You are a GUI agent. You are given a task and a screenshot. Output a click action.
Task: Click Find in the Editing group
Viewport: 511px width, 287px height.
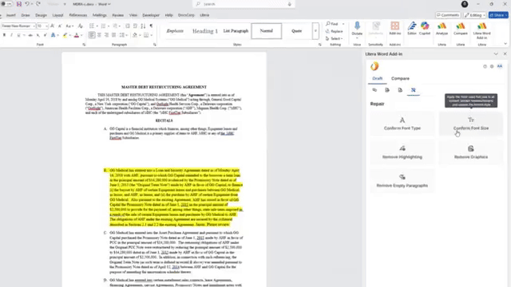(332, 24)
